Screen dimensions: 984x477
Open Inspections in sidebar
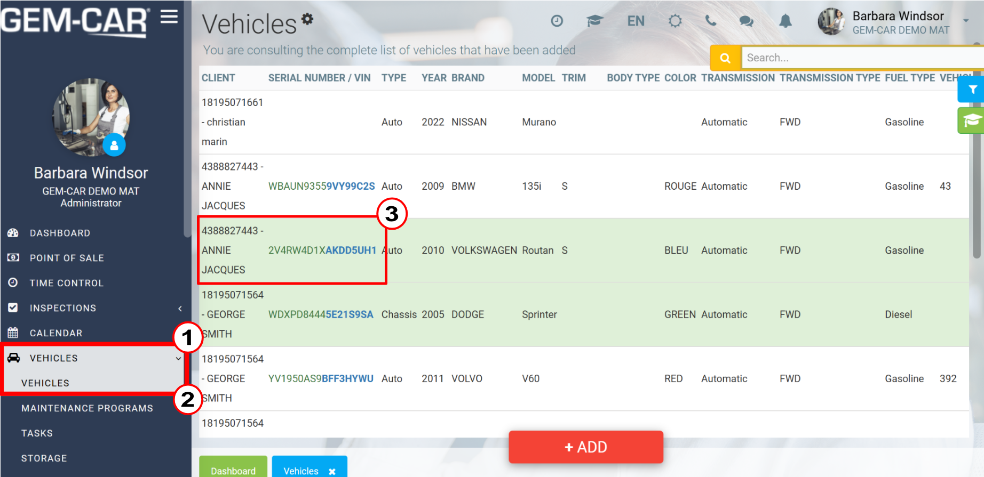point(63,308)
